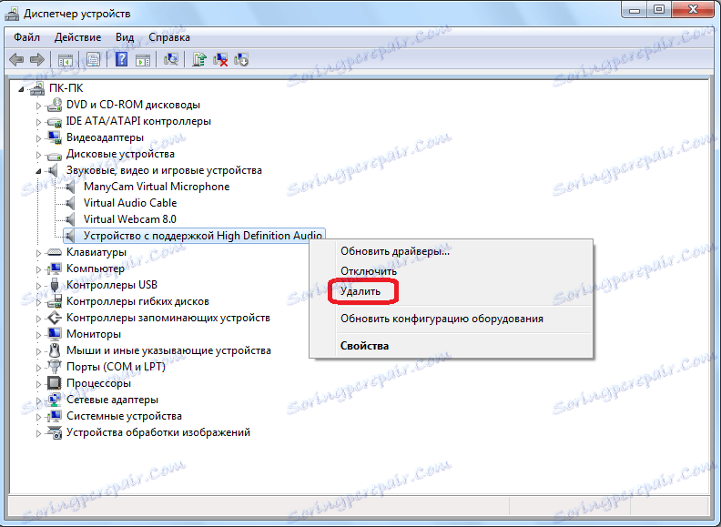721x527 pixels.
Task: Expand Контроллеры гибких дисков
Action: tap(38, 302)
